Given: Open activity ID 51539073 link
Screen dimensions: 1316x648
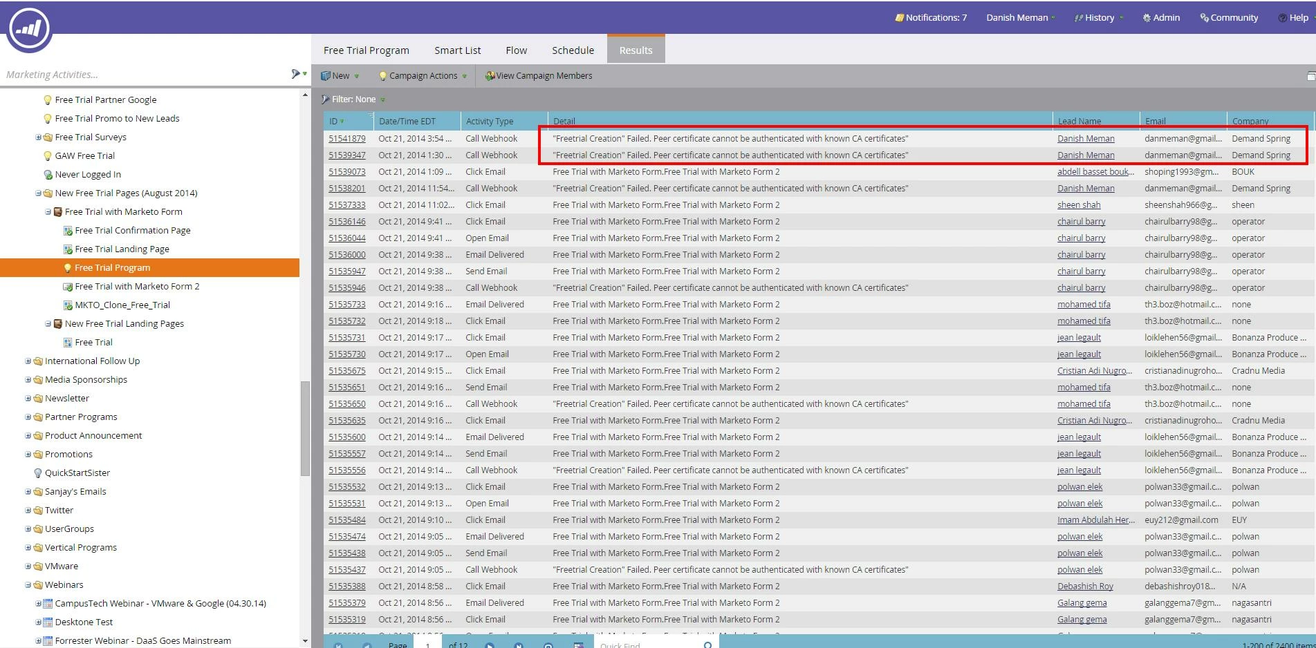Looking at the screenshot, I should click(347, 172).
